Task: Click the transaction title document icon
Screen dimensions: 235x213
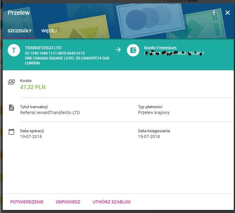Action: (x=11, y=108)
